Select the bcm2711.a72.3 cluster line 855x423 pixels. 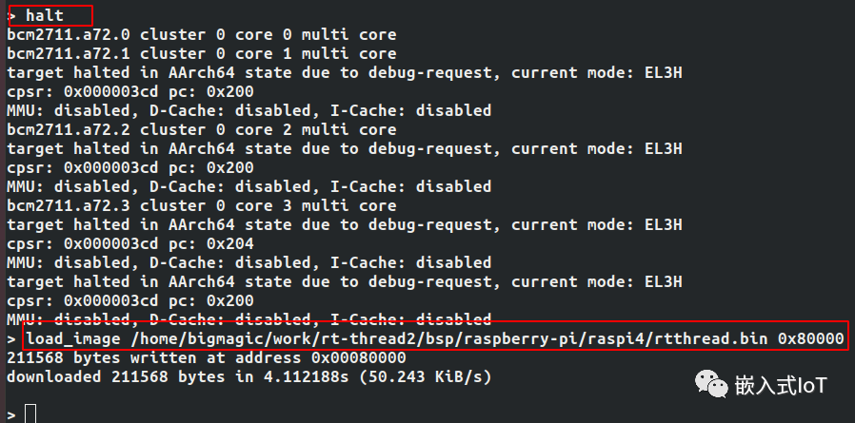coord(202,205)
